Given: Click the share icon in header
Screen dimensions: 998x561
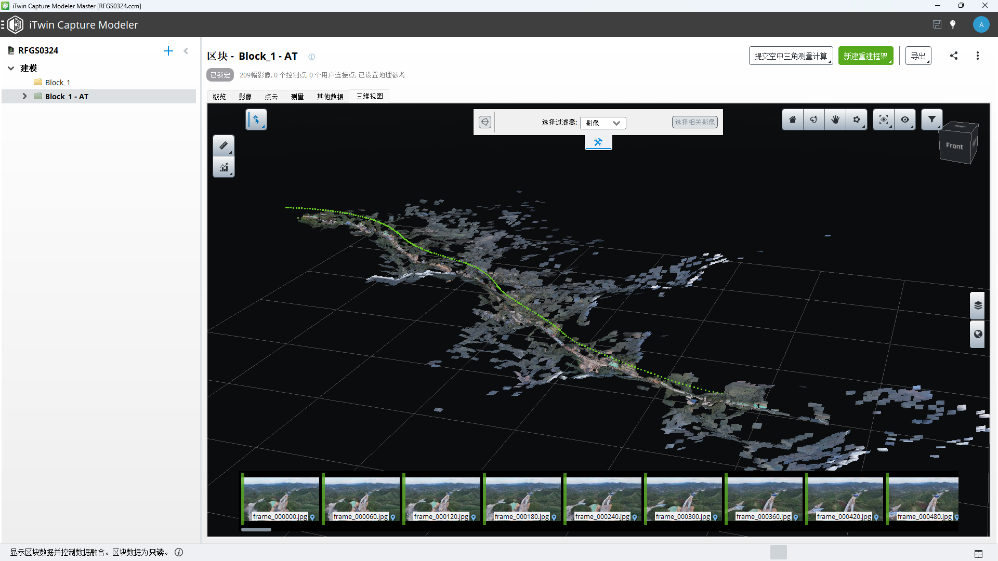Looking at the screenshot, I should coord(954,56).
